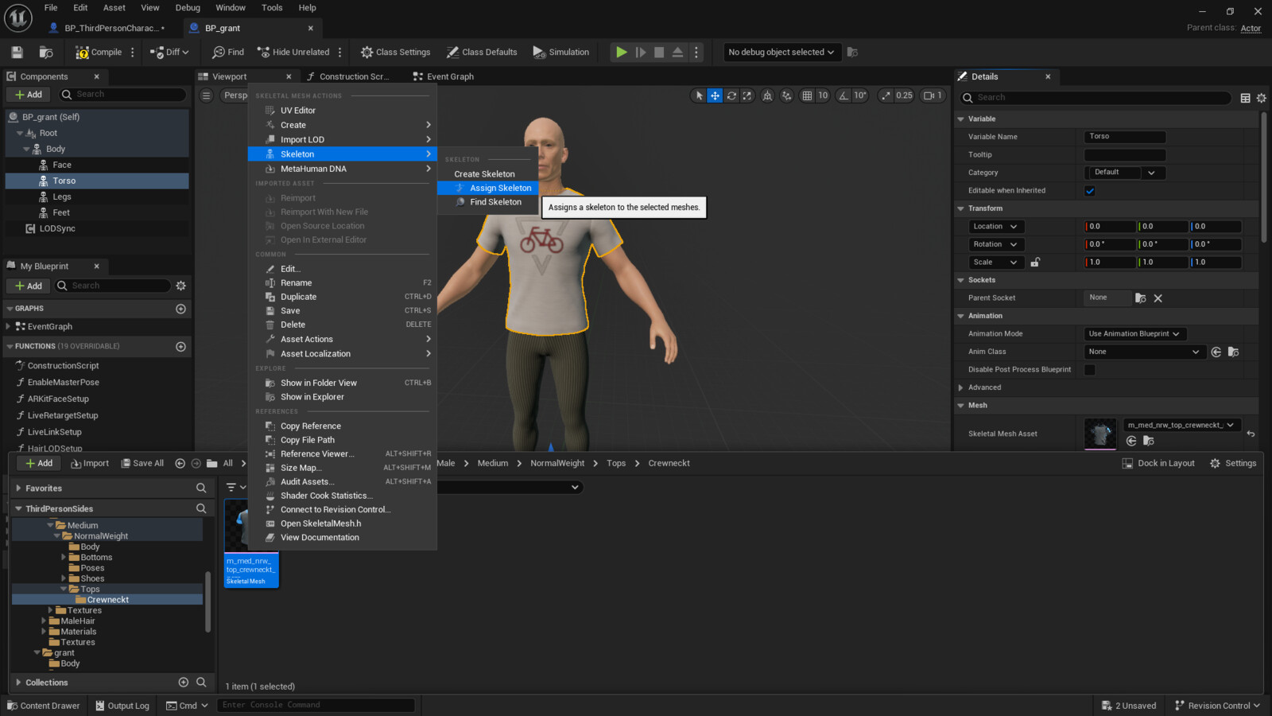The height and width of the screenshot is (716, 1272).
Task: Focus the Details search field
Action: 1096,98
